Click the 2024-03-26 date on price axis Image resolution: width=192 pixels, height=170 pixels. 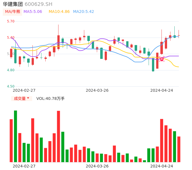97,90
